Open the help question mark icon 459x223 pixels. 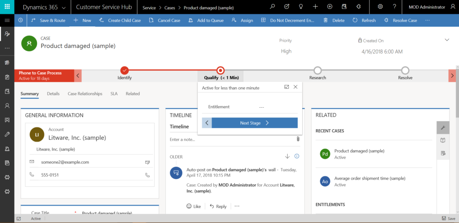pos(394,7)
